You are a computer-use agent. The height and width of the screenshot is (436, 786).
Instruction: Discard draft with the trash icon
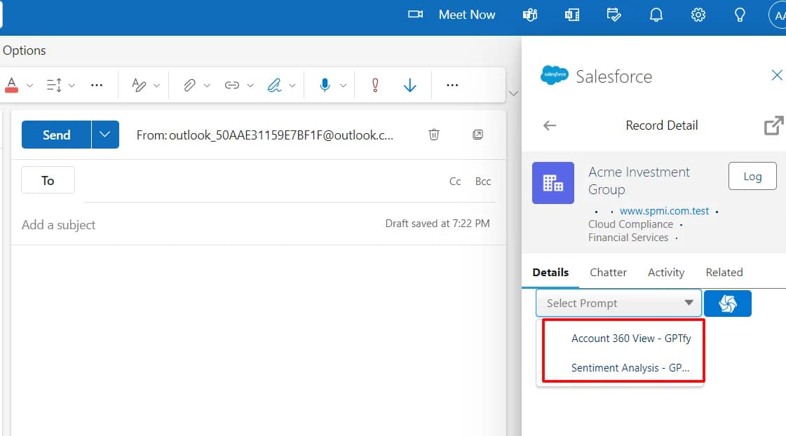(434, 135)
